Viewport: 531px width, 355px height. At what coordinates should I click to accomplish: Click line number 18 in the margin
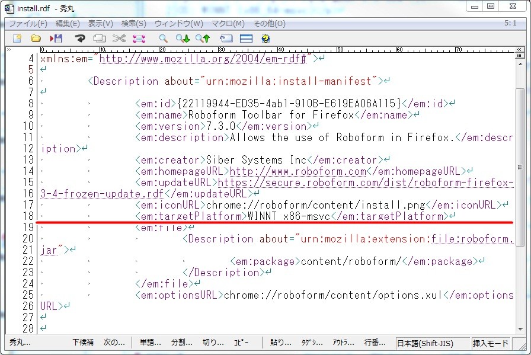point(28,216)
